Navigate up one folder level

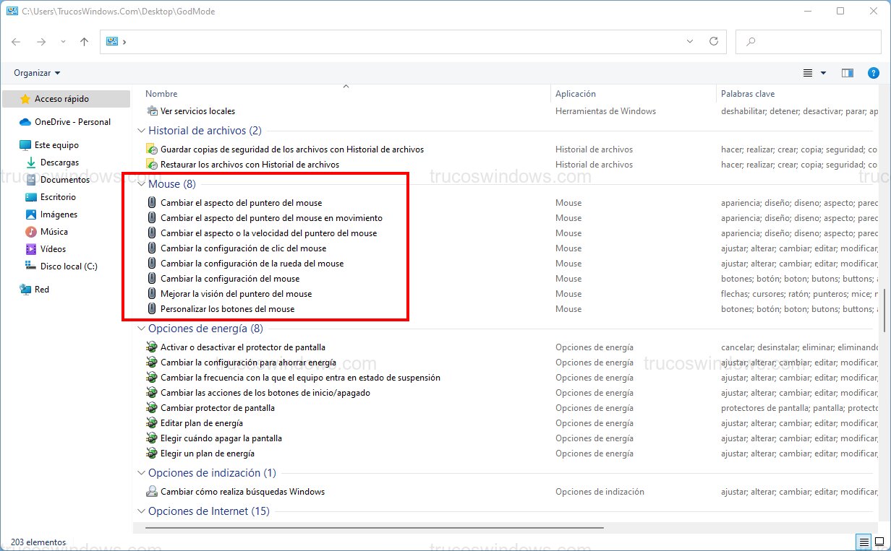[x=84, y=42]
